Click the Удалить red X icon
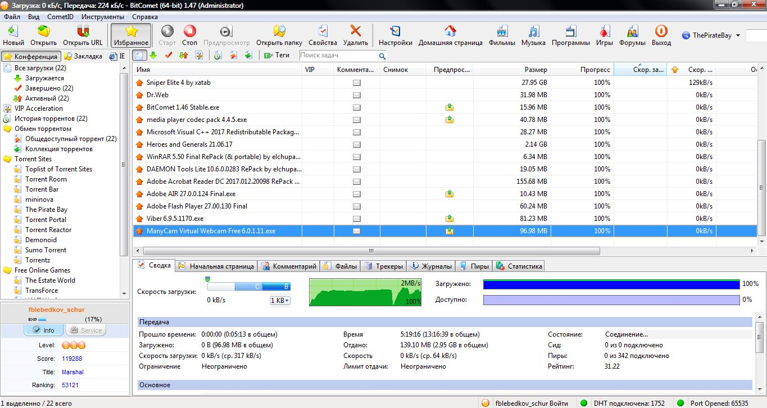 coord(355,31)
